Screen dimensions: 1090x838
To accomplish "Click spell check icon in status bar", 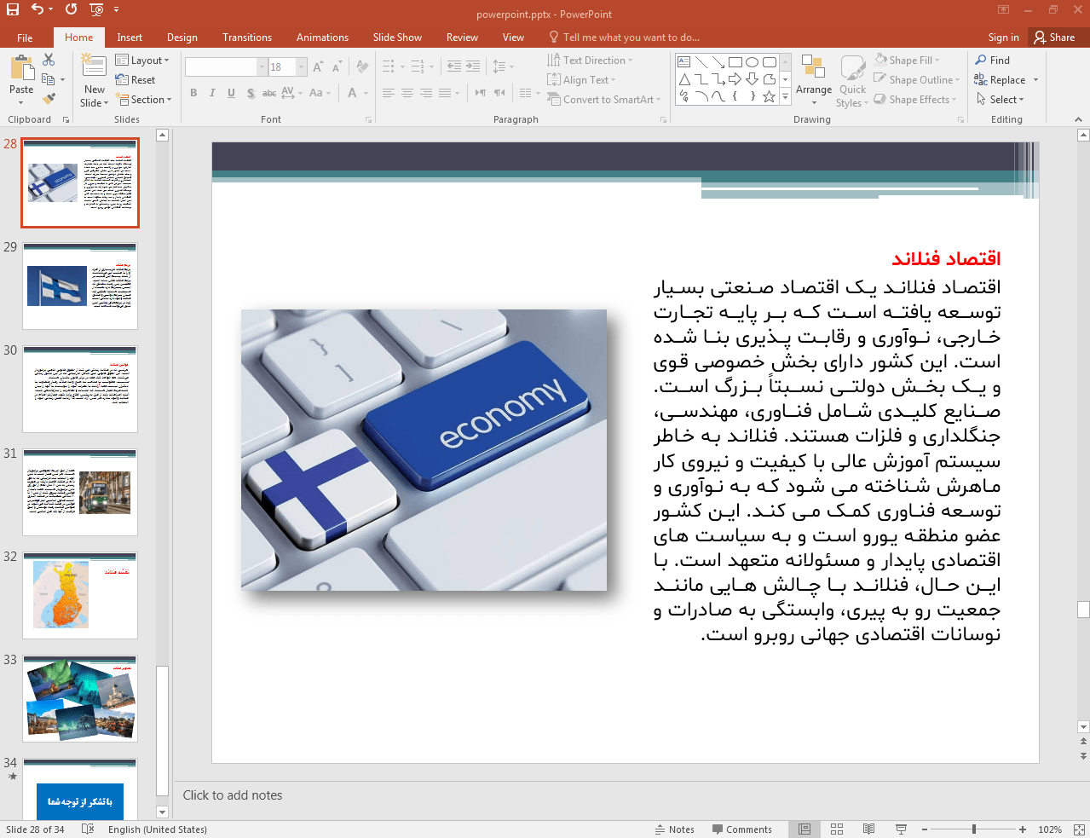I will [x=88, y=829].
